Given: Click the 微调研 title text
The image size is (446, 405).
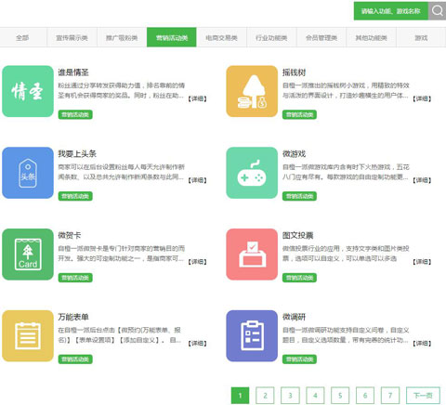Looking at the screenshot, I should [x=294, y=317].
